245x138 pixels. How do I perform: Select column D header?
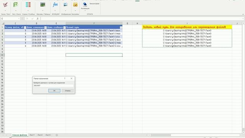pyautogui.click(x=36, y=23)
